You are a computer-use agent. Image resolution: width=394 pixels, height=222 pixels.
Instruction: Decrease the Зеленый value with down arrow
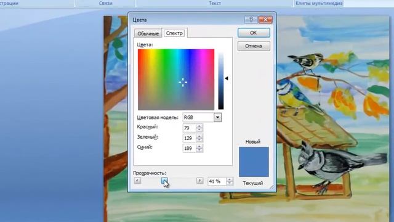(x=199, y=140)
